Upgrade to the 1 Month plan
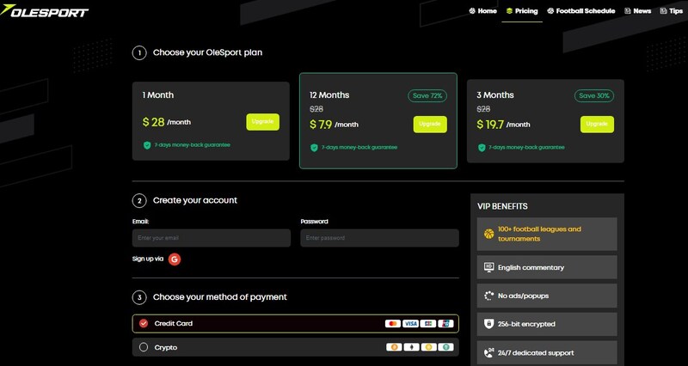This screenshot has width=688, height=366. point(262,122)
